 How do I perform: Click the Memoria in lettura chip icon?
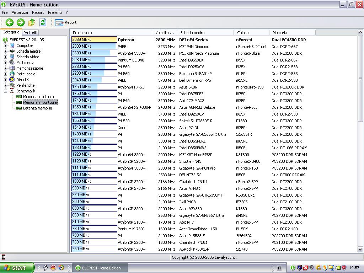pyautogui.click(x=19, y=97)
